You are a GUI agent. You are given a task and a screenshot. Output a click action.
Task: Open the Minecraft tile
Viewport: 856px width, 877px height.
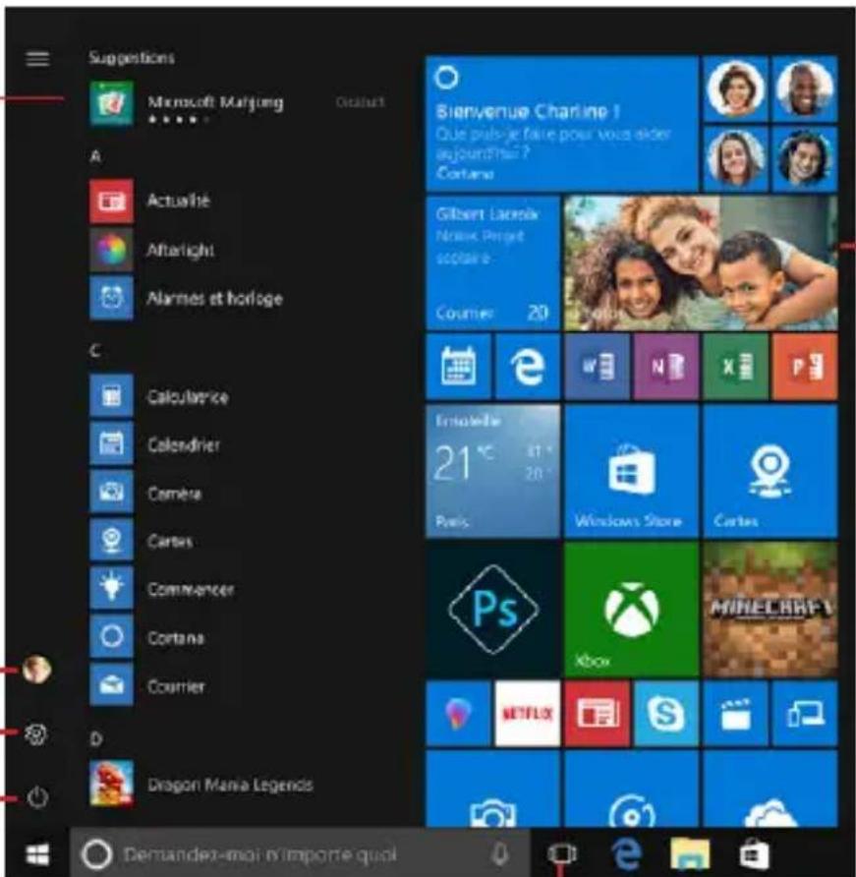tap(770, 609)
